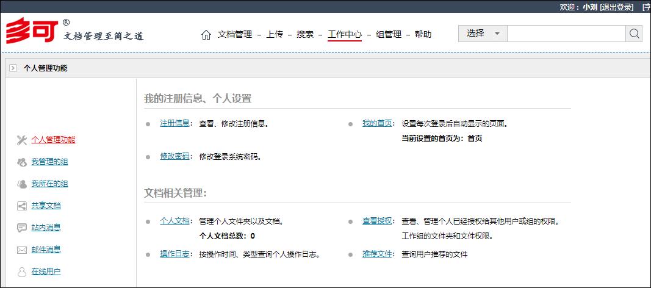Click the text 当前设置的首页为:首页
The width and height of the screenshot is (651, 288).
[442, 139]
